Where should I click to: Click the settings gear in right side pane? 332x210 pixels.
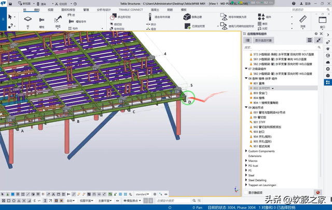pos(328,69)
